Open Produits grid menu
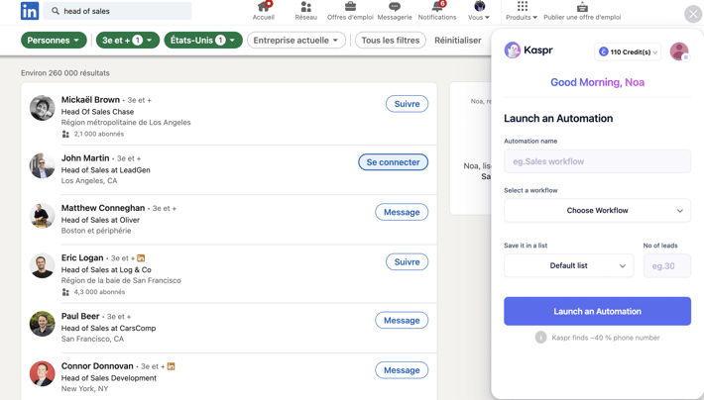Viewport: 704px width, 400px height. click(x=522, y=11)
